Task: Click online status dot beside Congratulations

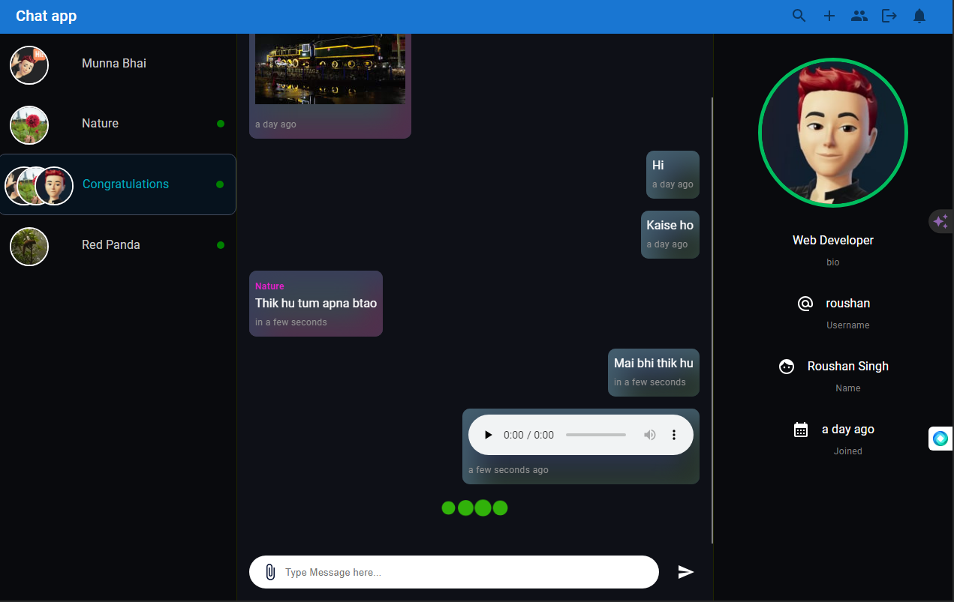Action: pyautogui.click(x=220, y=184)
